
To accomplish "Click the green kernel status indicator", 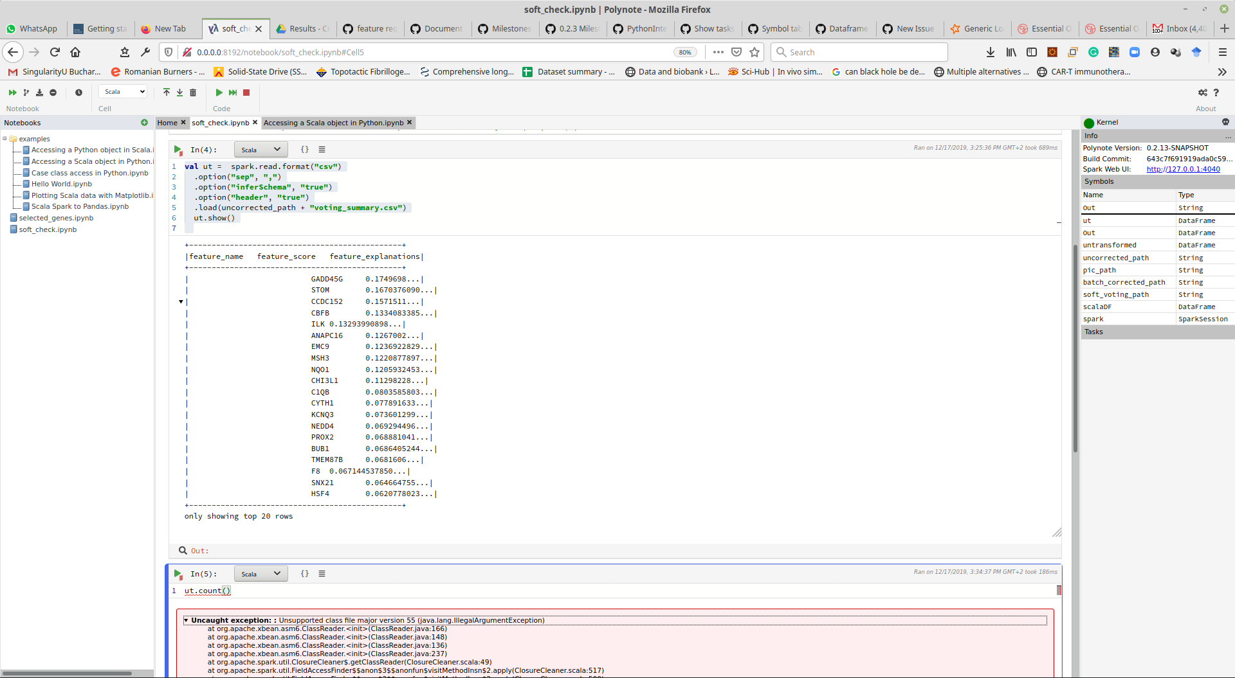I will [x=1089, y=123].
